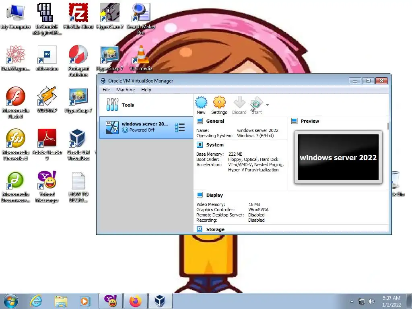Select Macromedia Dreamweaver desktop shortcut
This screenshot has width=412, height=309.
click(16, 187)
